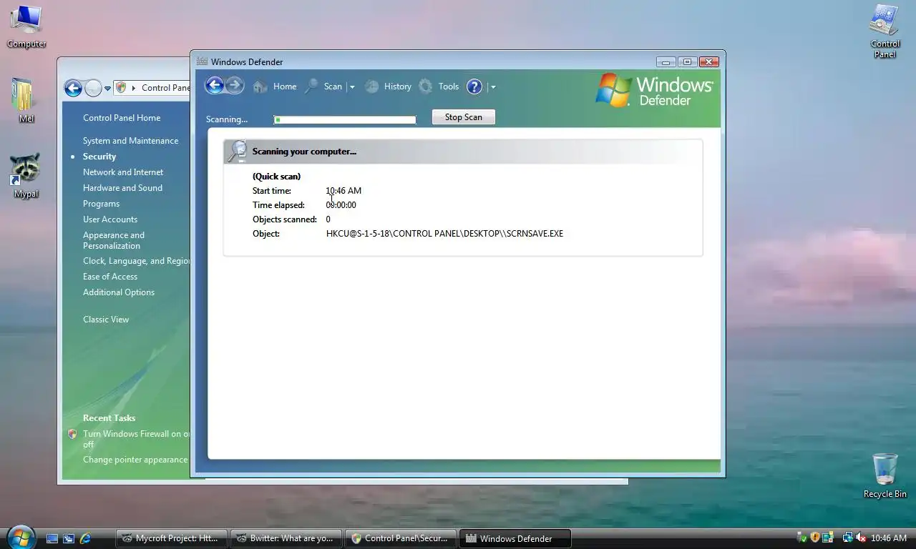Click Turn Windows Firewall on or off

[x=136, y=439]
